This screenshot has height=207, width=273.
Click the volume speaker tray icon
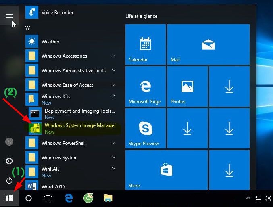268,198
